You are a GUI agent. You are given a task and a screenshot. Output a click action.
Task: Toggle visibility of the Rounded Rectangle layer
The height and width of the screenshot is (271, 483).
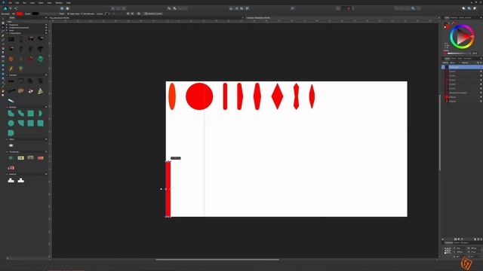(x=481, y=93)
